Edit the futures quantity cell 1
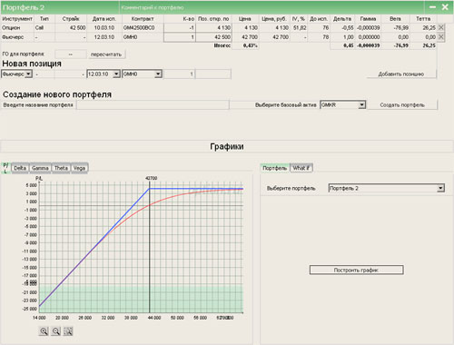 click(179, 37)
